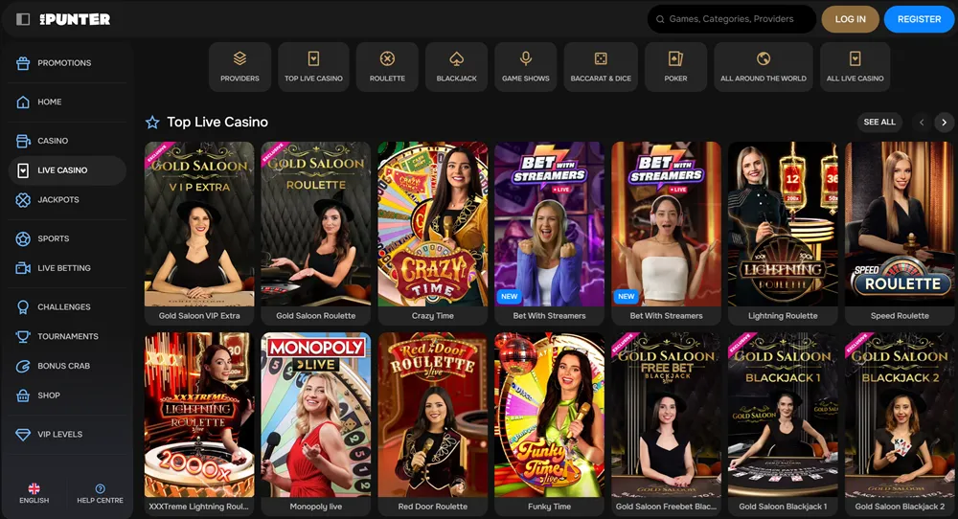Image resolution: width=958 pixels, height=519 pixels.
Task: Click the Help Centre label
Action: pyautogui.click(x=101, y=500)
